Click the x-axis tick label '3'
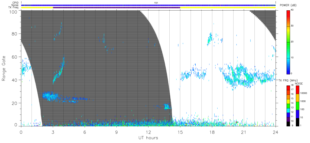This screenshot has width=310, height=143. point(53,132)
